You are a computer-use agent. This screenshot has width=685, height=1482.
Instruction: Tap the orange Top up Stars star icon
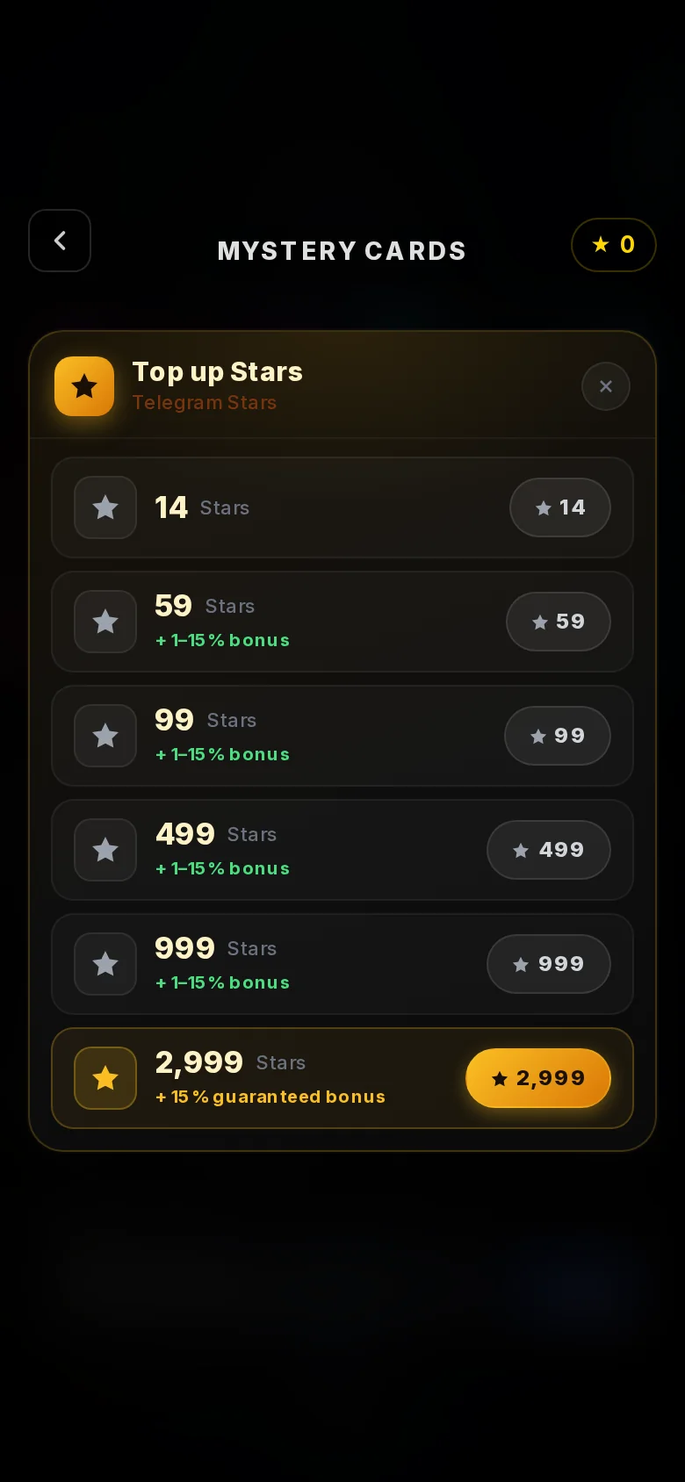point(84,386)
